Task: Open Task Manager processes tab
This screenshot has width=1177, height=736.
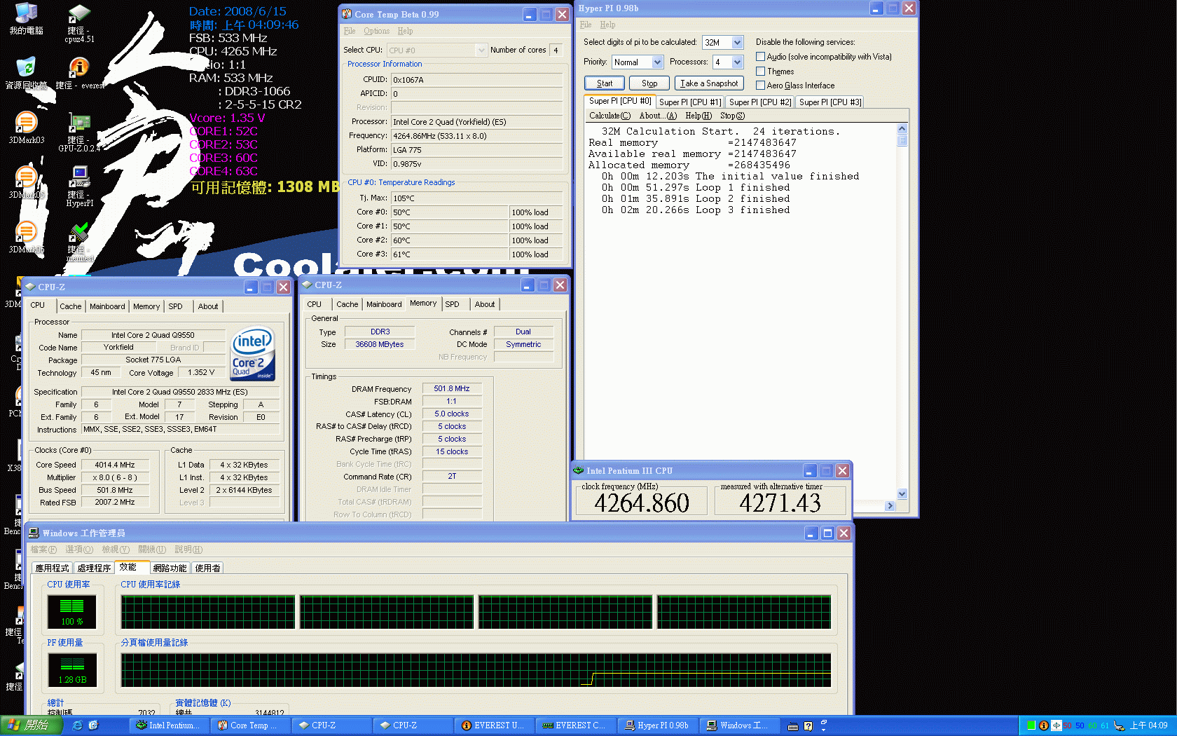Action: point(94,568)
